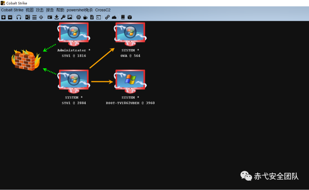Click the firewall node in the graph
The width and height of the screenshot is (309, 190).
pos(26,60)
